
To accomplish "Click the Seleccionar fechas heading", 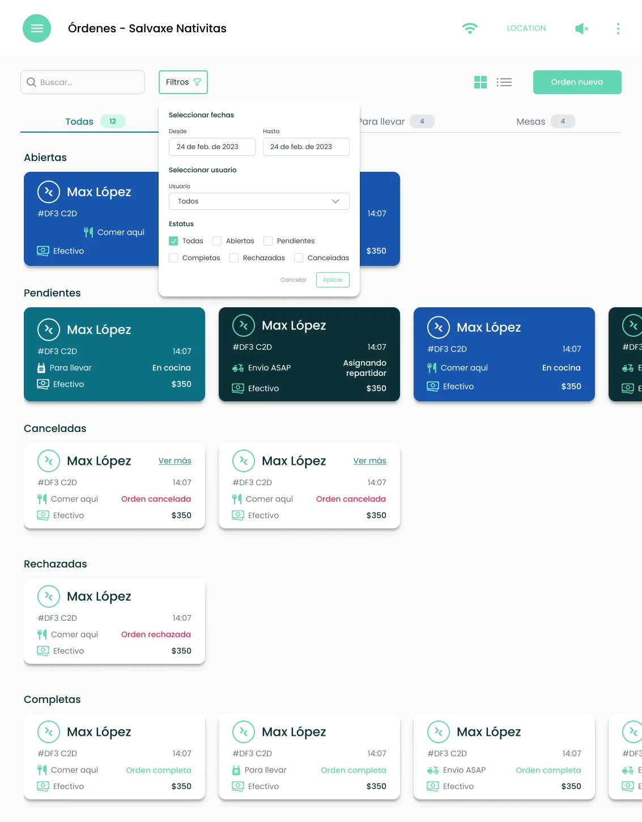I will click(201, 115).
